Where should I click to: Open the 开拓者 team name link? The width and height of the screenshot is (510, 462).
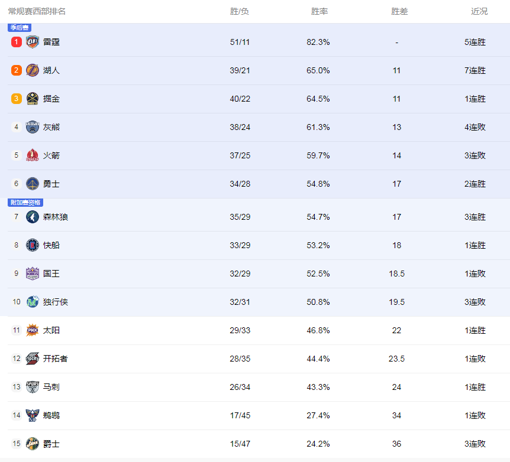click(x=55, y=359)
